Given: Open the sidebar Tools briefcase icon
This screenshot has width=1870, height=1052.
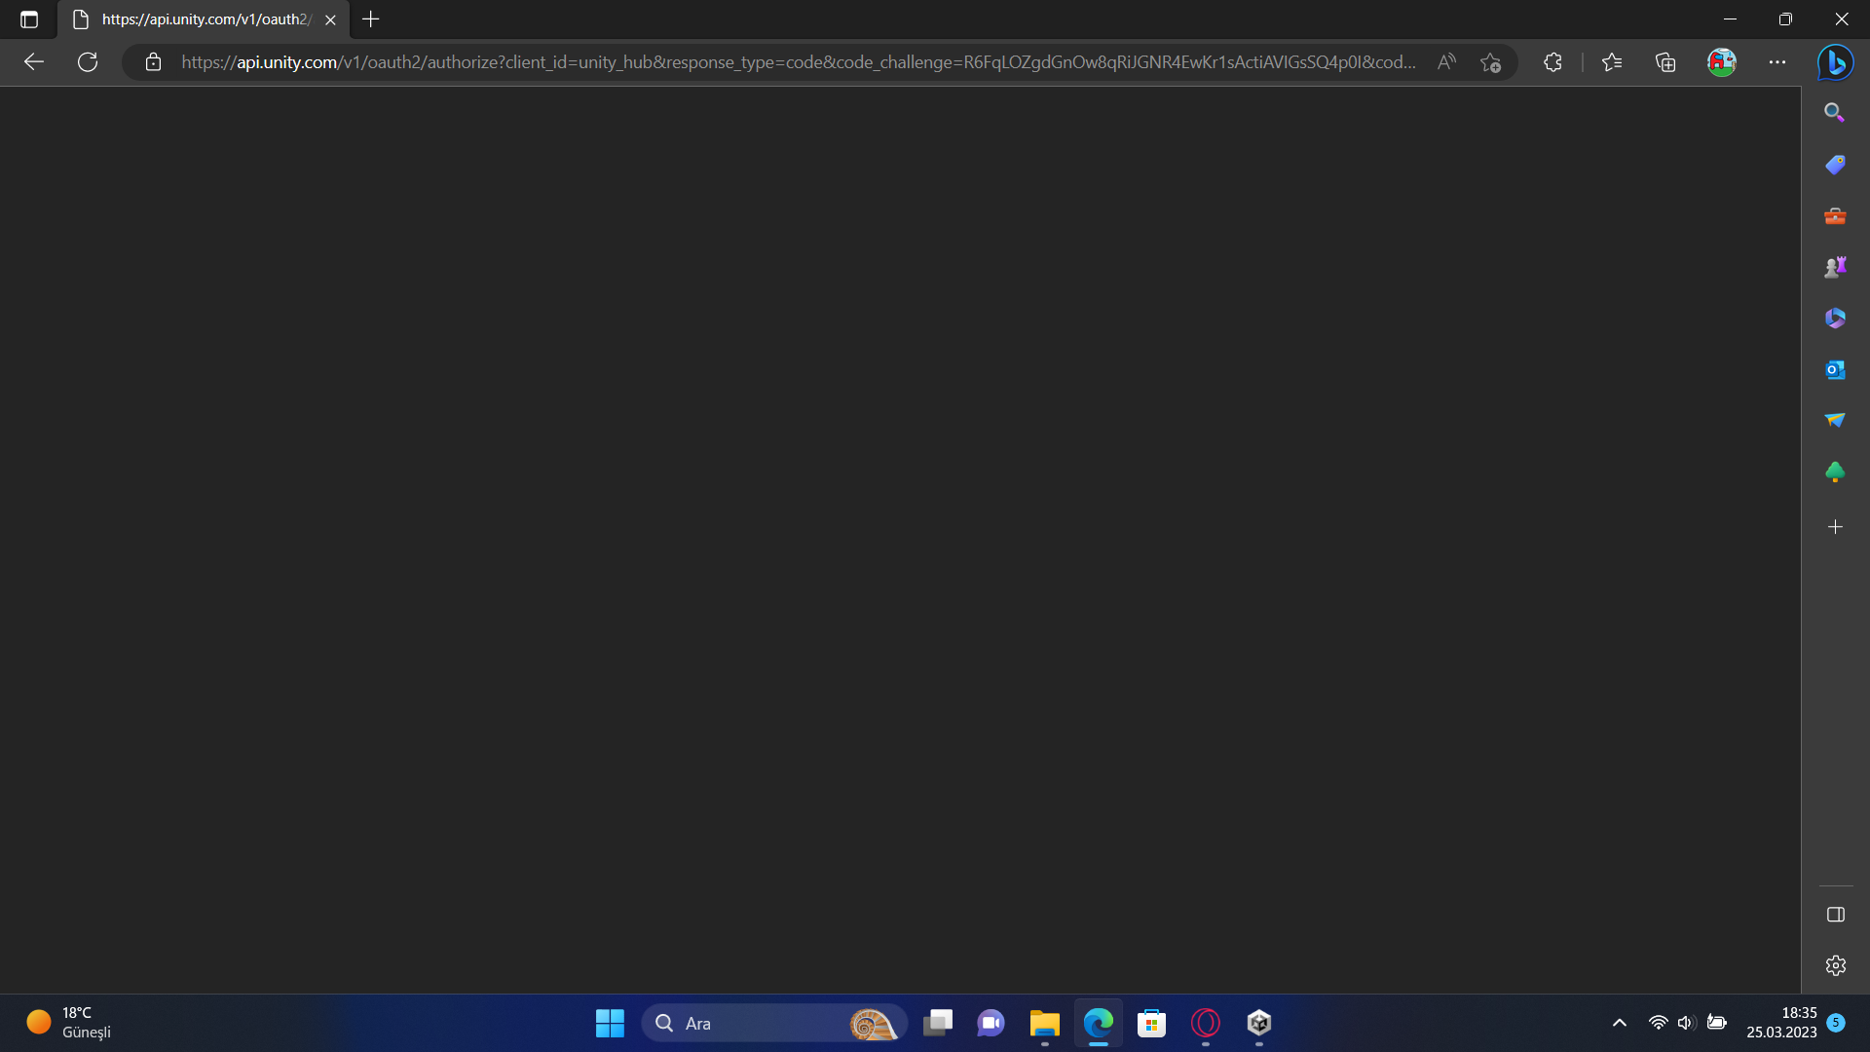Looking at the screenshot, I should coord(1835,216).
